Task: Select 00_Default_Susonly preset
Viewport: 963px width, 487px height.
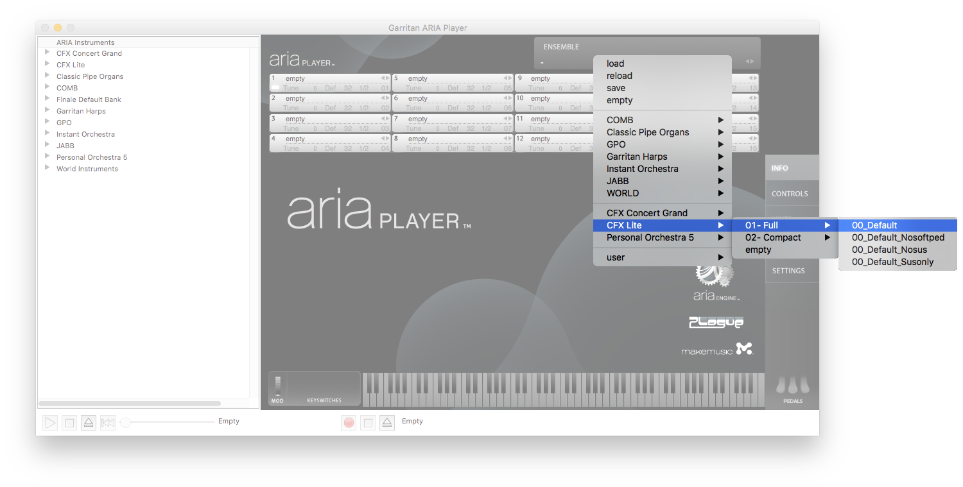Action: coord(898,262)
